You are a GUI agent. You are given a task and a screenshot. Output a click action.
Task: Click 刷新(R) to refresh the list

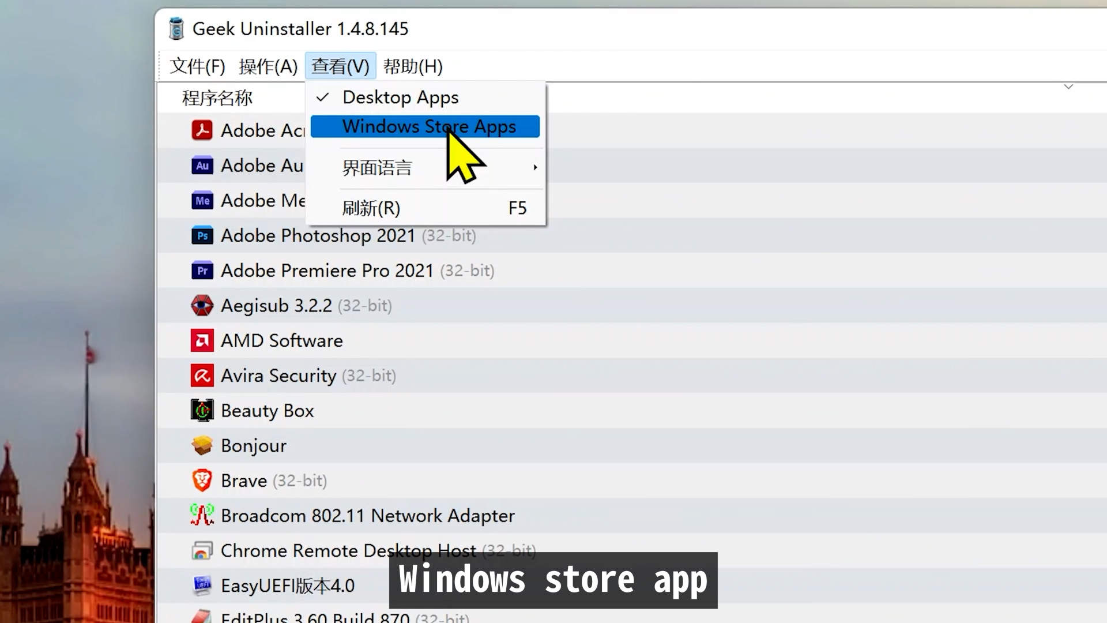[x=371, y=208]
